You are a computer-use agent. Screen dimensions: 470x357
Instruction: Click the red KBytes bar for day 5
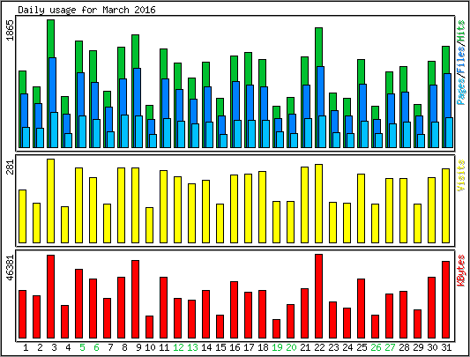point(78,303)
